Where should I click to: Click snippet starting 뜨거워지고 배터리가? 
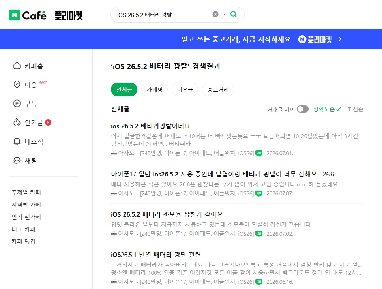click(x=236, y=268)
